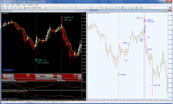The height and width of the screenshot is (104, 173).
Task: Select the Arrows objects tool
Action: (x=102, y=8)
